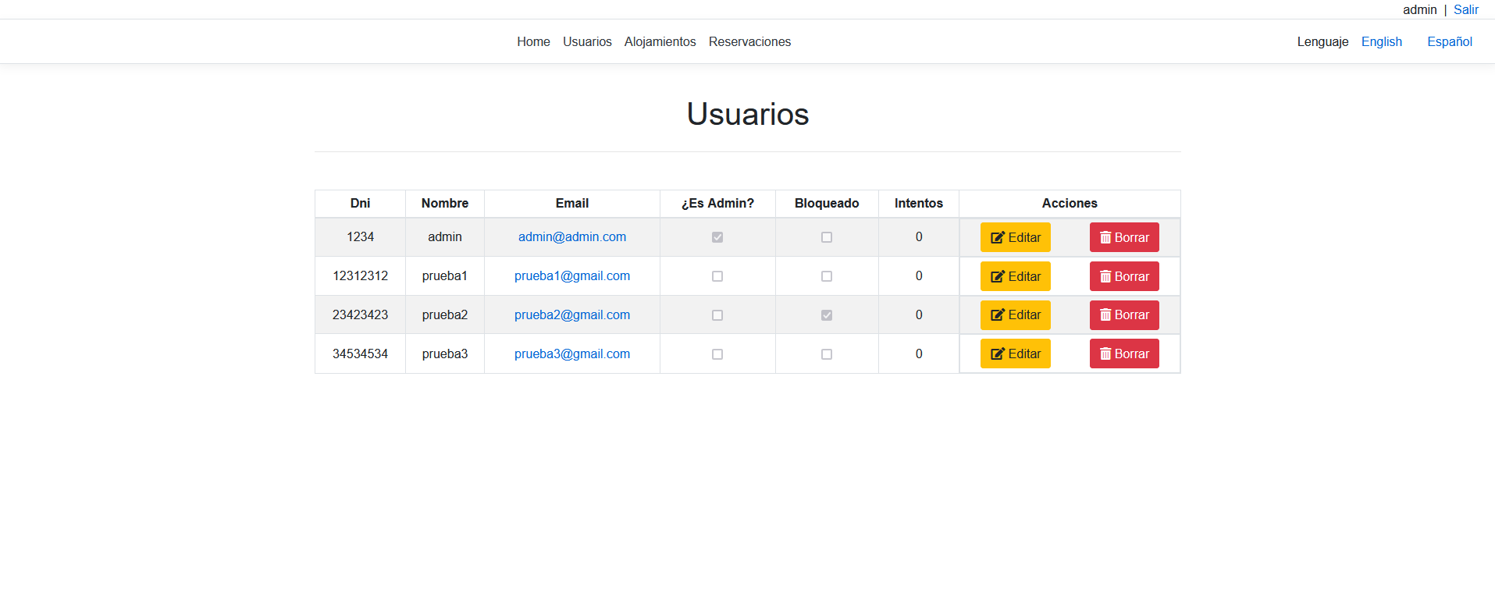Screen dimensions: 1495x604
Task: Click pencil edit icon for prueba3 row
Action: (x=997, y=354)
